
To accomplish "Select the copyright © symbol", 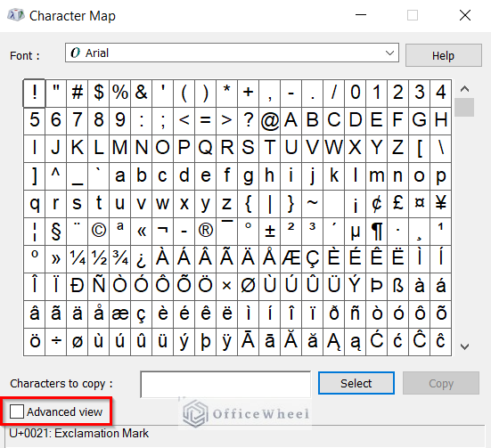I will click(99, 232).
